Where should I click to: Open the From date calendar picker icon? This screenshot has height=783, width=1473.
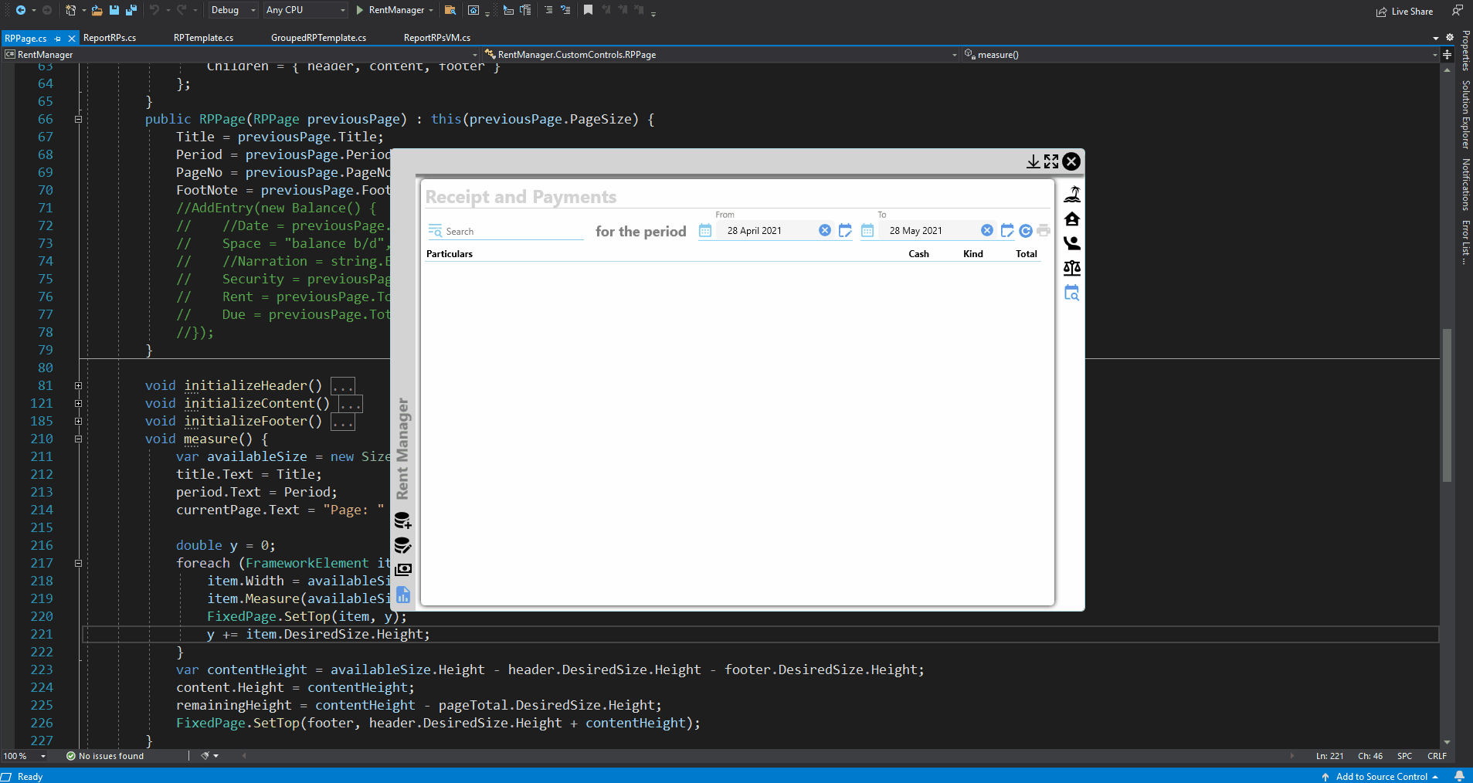[705, 231]
